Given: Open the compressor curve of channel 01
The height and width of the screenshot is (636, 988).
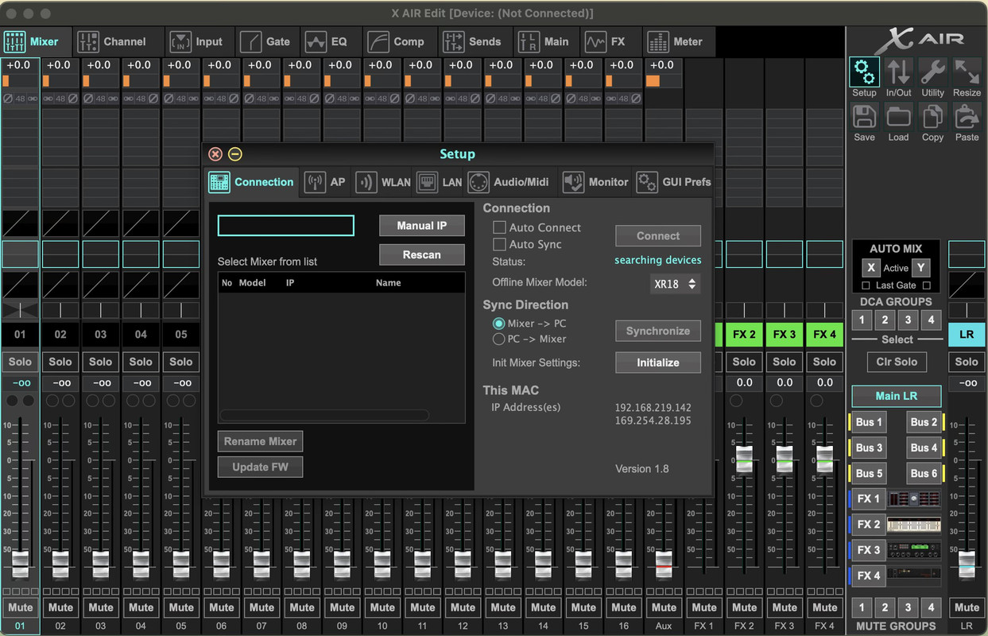Looking at the screenshot, I should (x=20, y=285).
